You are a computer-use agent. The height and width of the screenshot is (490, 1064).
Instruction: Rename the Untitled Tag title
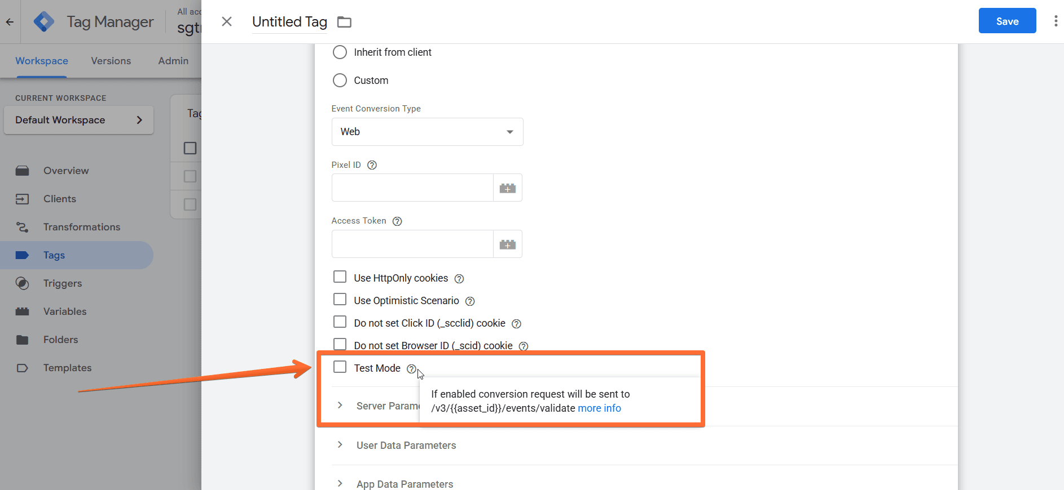click(289, 22)
